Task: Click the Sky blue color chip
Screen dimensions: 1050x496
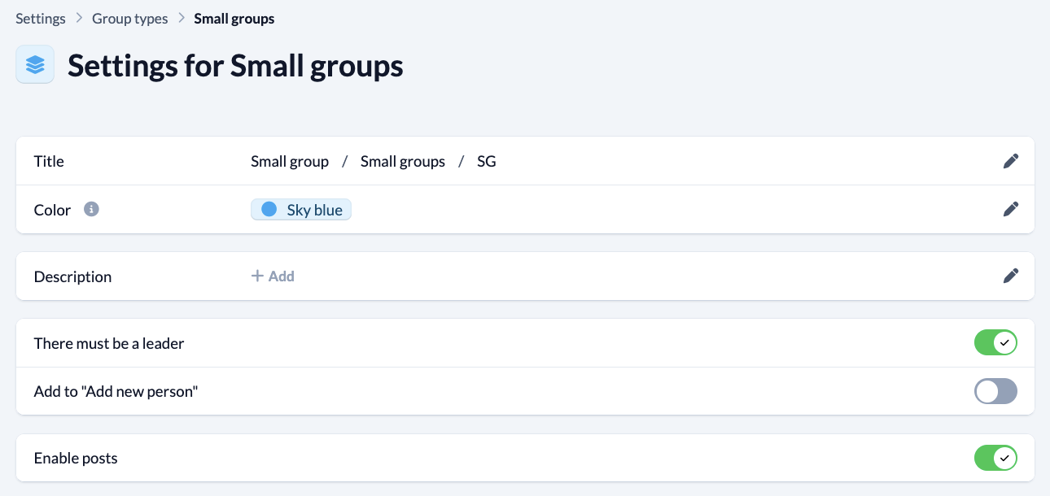Action: 301,210
